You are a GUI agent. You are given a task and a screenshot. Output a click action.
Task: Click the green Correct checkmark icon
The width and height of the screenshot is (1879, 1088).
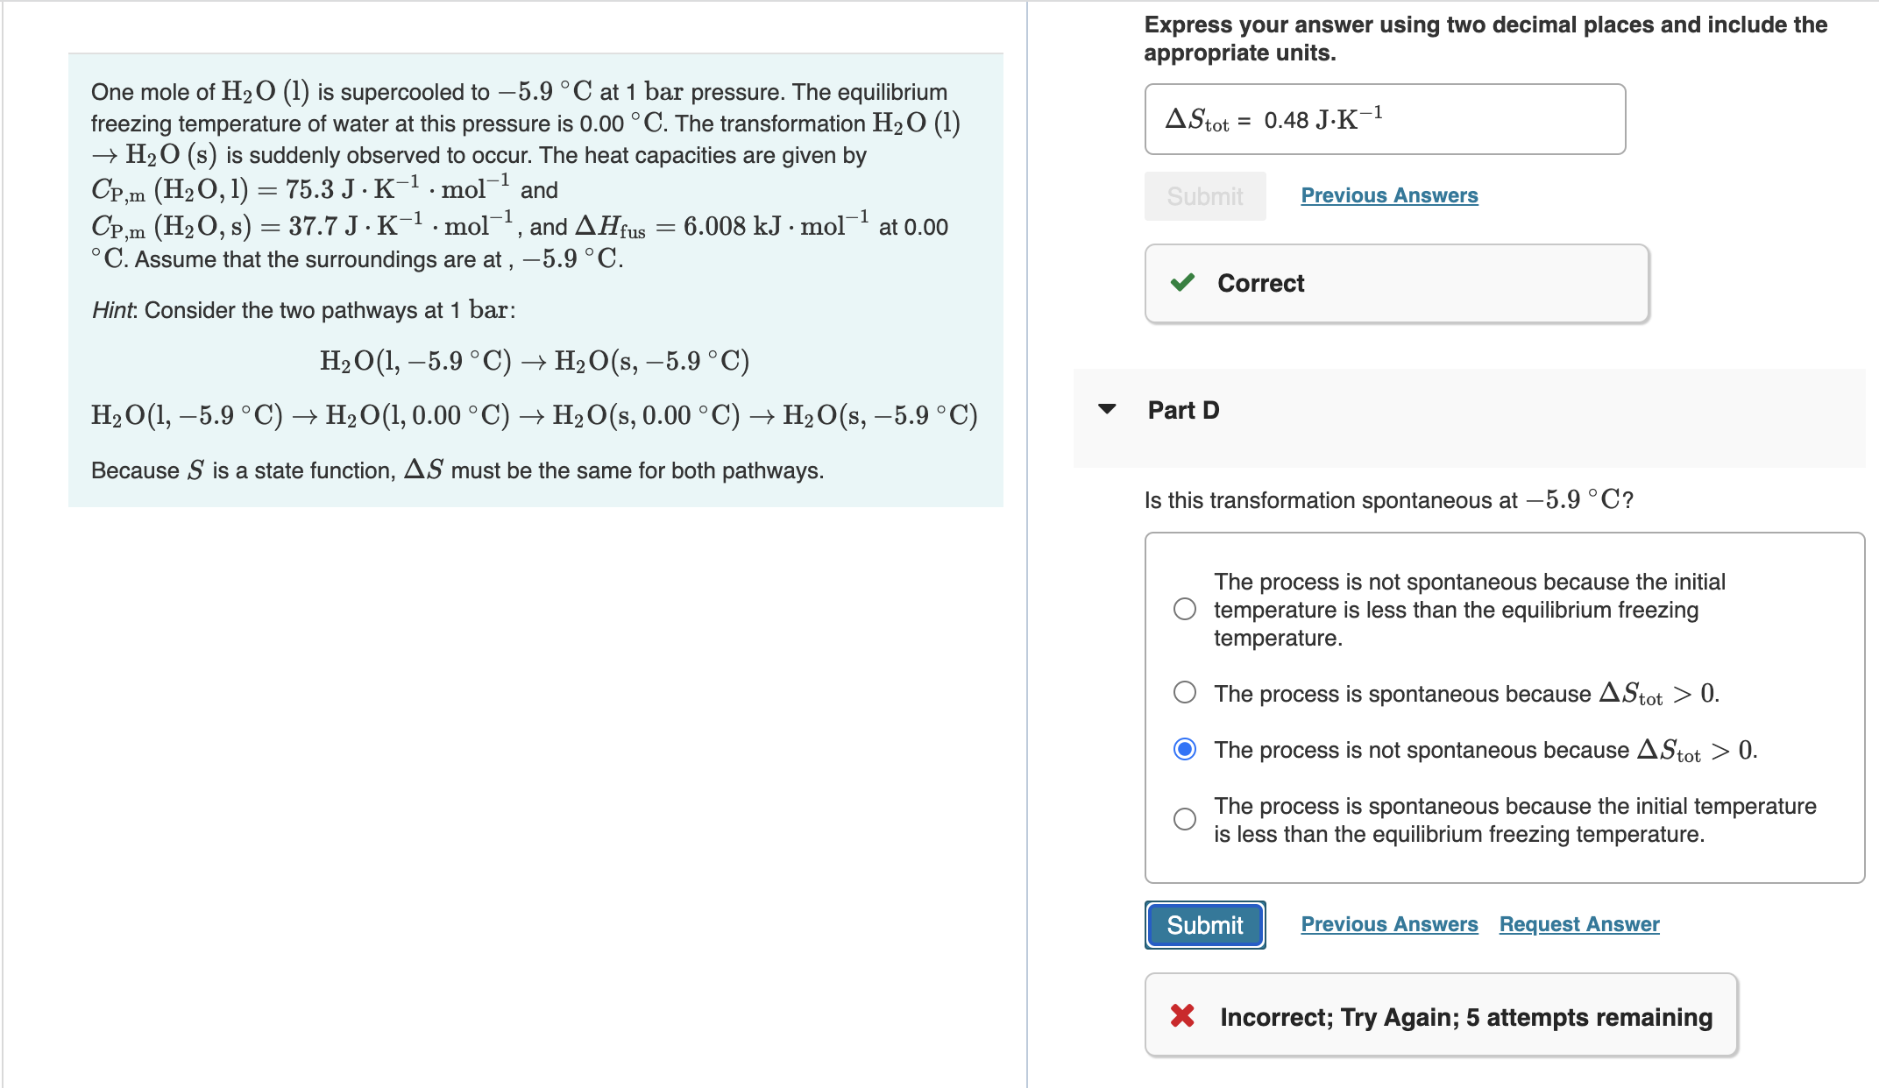coord(1183,283)
